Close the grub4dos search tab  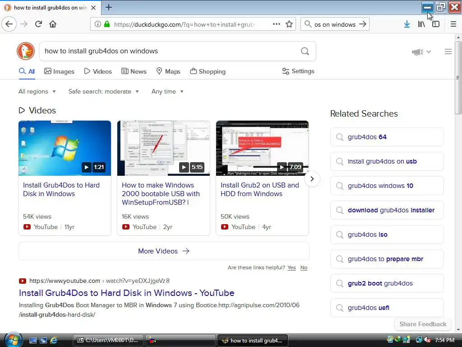click(93, 8)
